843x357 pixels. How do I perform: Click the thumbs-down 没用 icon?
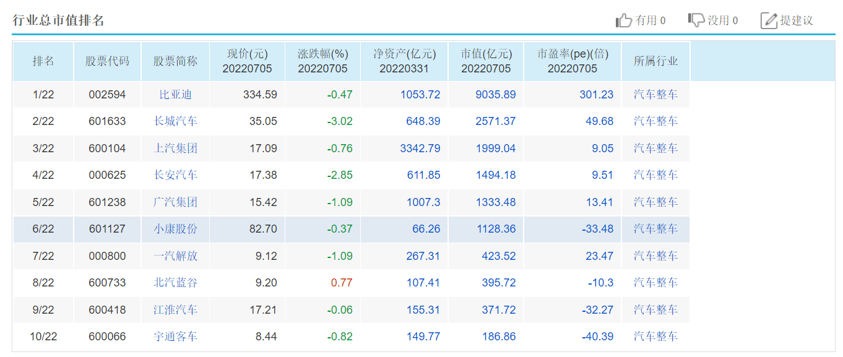coord(696,20)
